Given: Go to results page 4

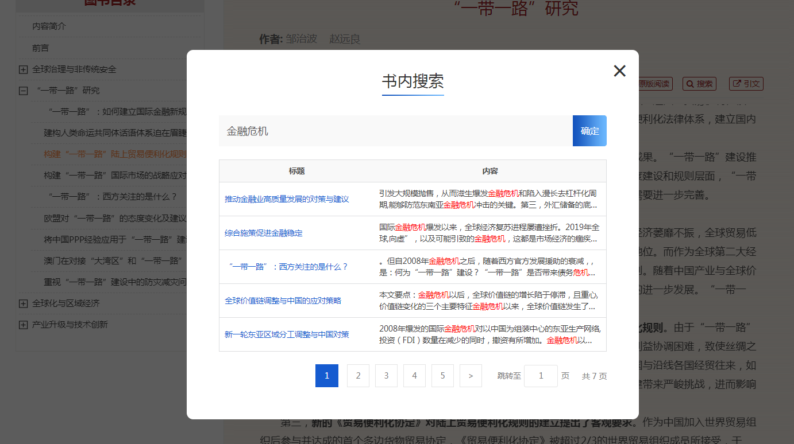Looking at the screenshot, I should pos(414,376).
